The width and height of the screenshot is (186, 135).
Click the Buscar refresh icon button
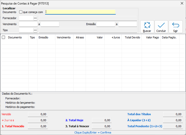pos(147,27)
